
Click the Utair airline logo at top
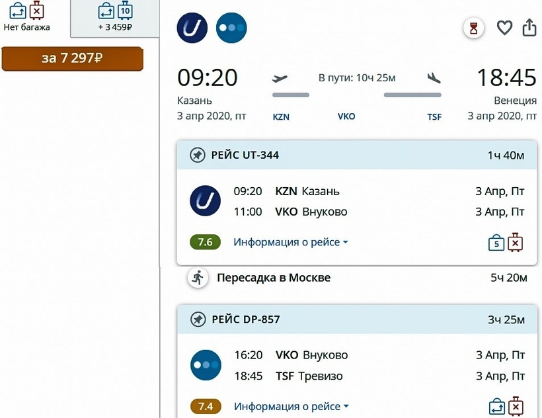click(192, 28)
